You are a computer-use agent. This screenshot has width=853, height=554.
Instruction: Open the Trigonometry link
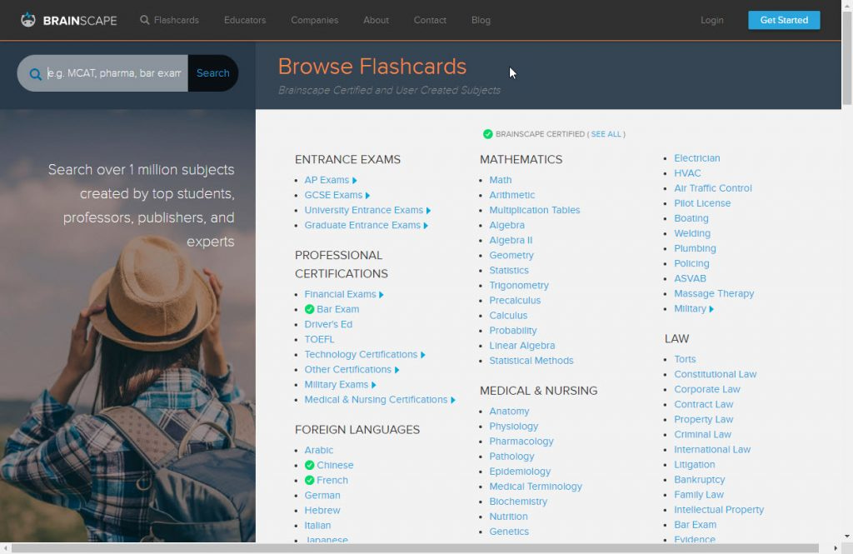(518, 285)
